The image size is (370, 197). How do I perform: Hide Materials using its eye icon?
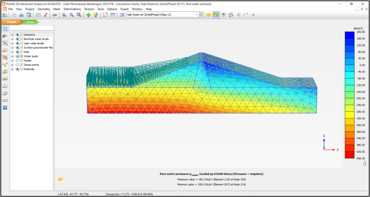17,69
